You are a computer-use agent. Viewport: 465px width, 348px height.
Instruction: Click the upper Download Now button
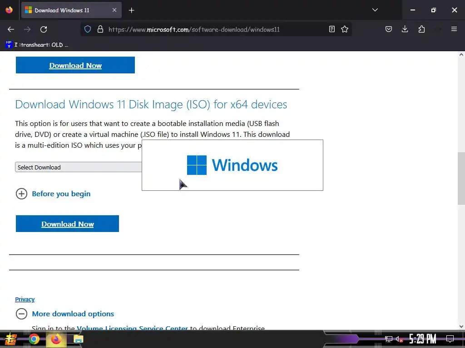pyautogui.click(x=75, y=65)
